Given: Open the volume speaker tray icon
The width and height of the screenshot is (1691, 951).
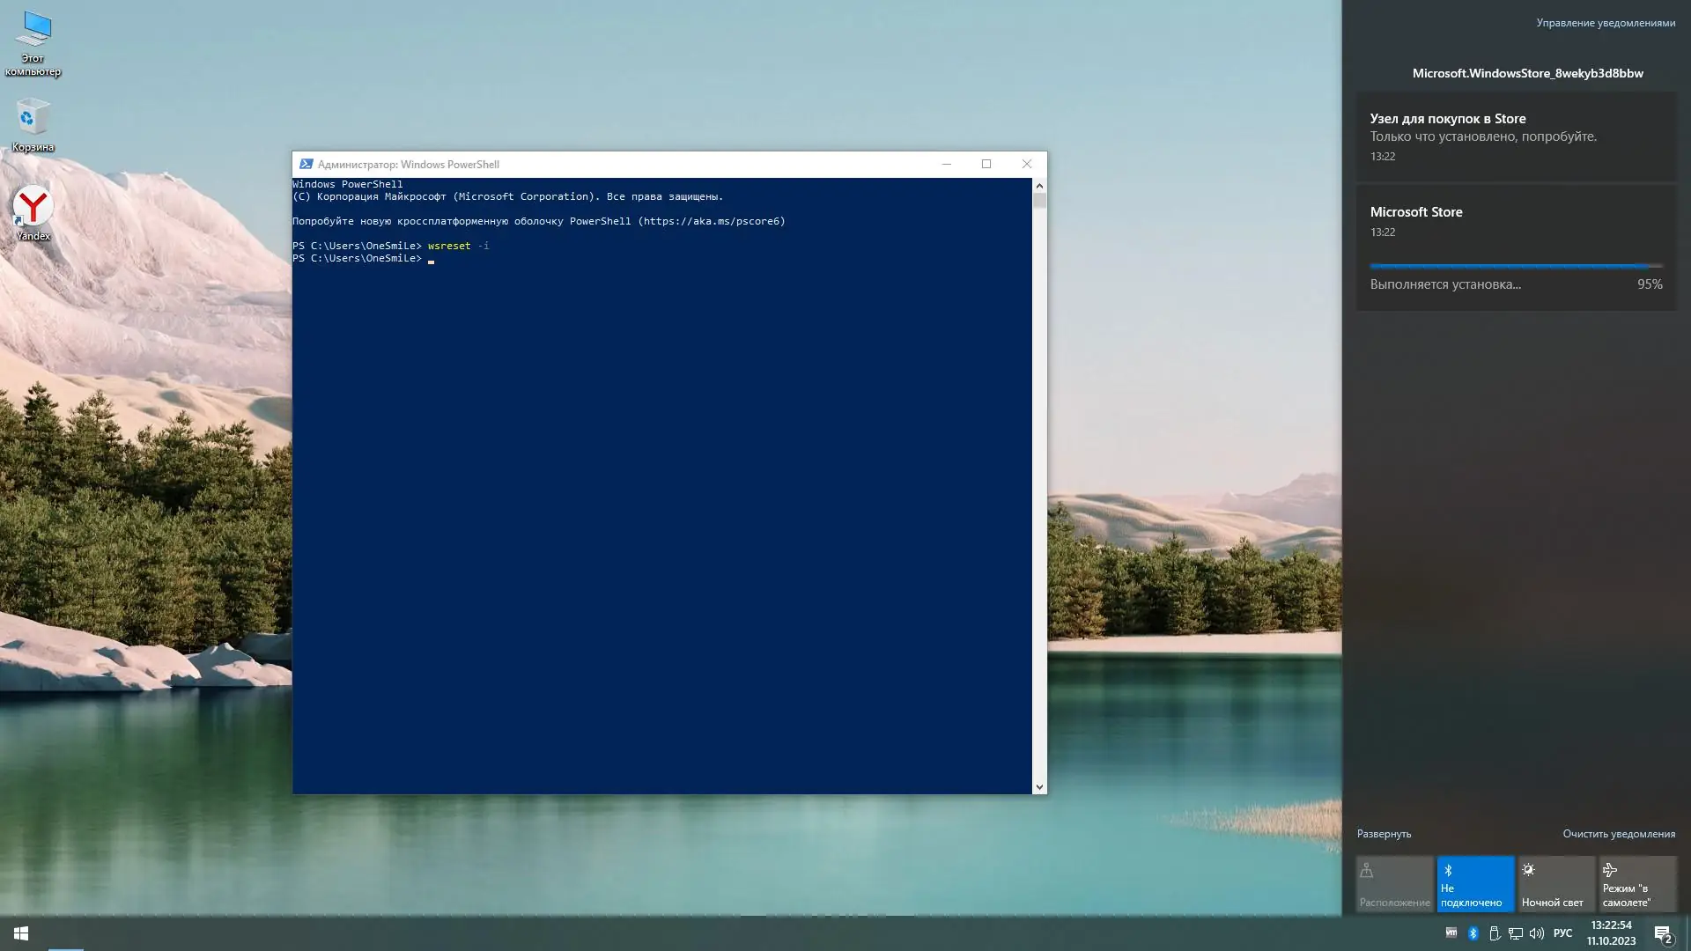Looking at the screenshot, I should tap(1537, 933).
